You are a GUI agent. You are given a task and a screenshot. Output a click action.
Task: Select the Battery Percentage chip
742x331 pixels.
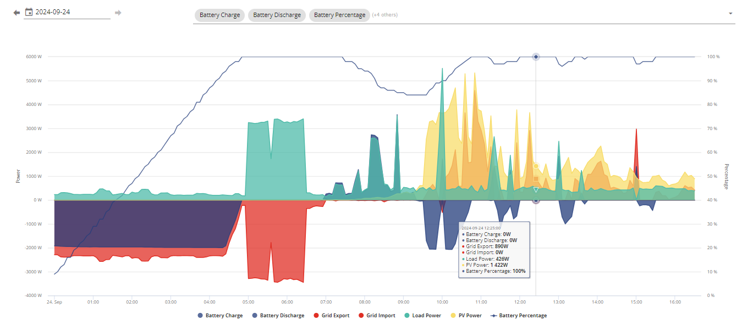339,15
